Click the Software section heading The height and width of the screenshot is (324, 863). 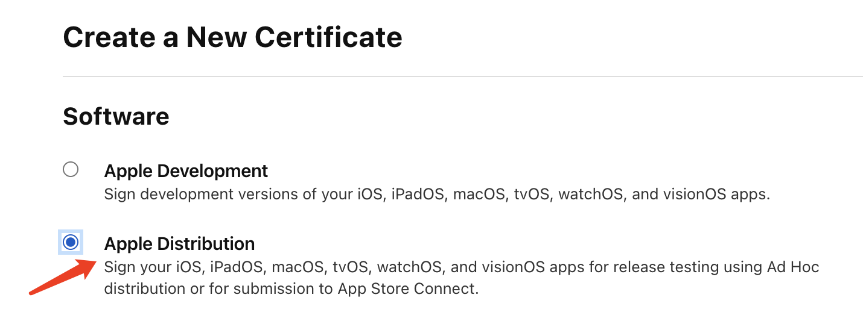[116, 116]
